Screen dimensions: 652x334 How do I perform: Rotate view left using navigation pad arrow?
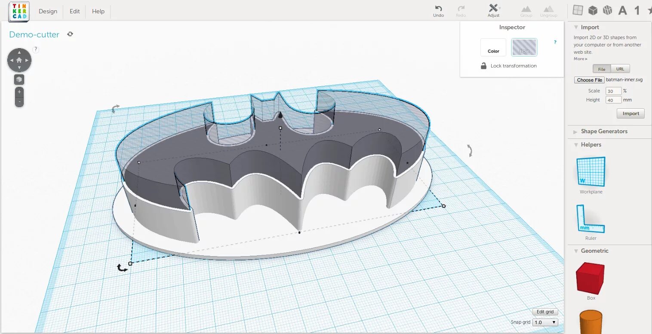[x=11, y=61]
